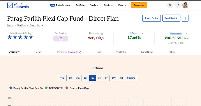
Task: Open the search magnifier icon
Action: coord(170,5)
